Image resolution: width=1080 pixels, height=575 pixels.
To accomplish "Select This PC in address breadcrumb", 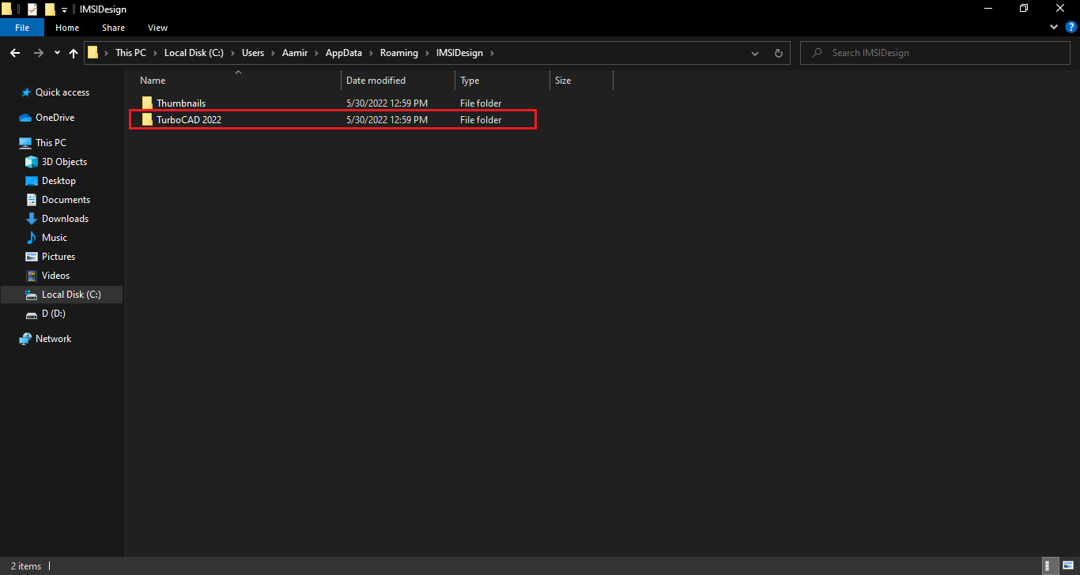I will [130, 53].
